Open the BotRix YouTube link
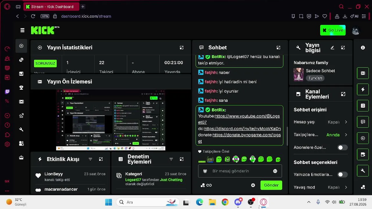 (239, 119)
